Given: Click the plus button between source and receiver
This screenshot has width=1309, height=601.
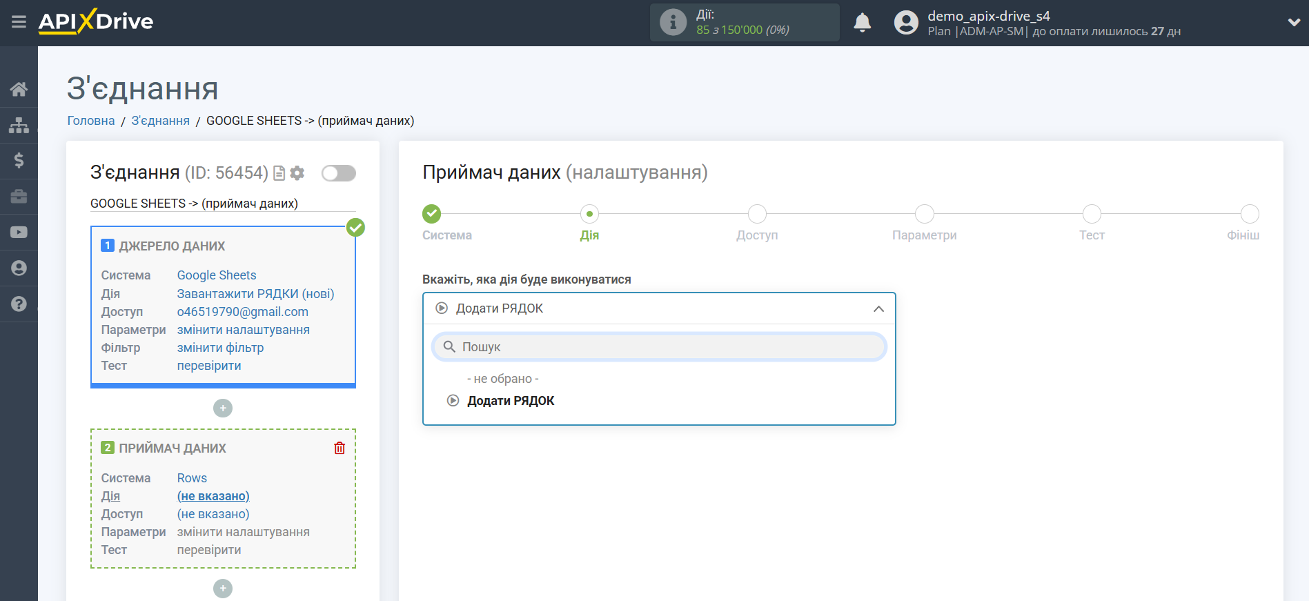Looking at the screenshot, I should coord(223,408).
